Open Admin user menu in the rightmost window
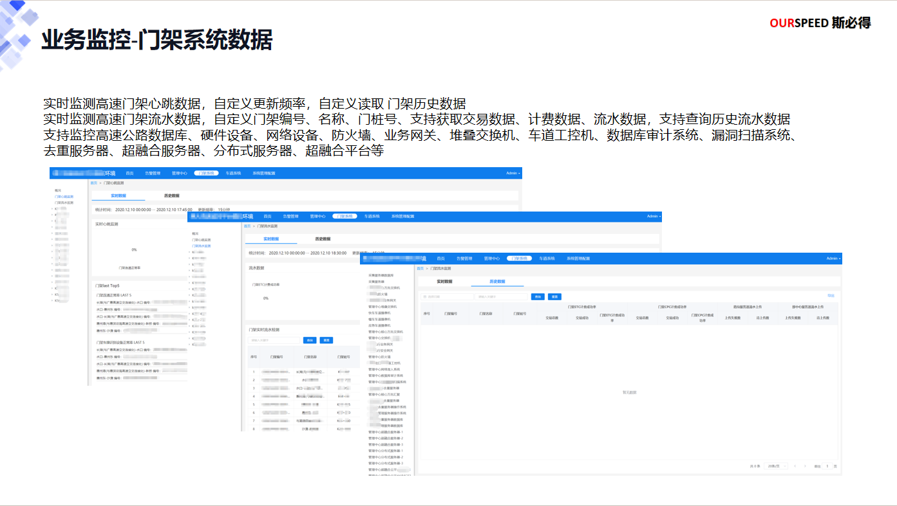The height and width of the screenshot is (506, 897). click(x=833, y=258)
